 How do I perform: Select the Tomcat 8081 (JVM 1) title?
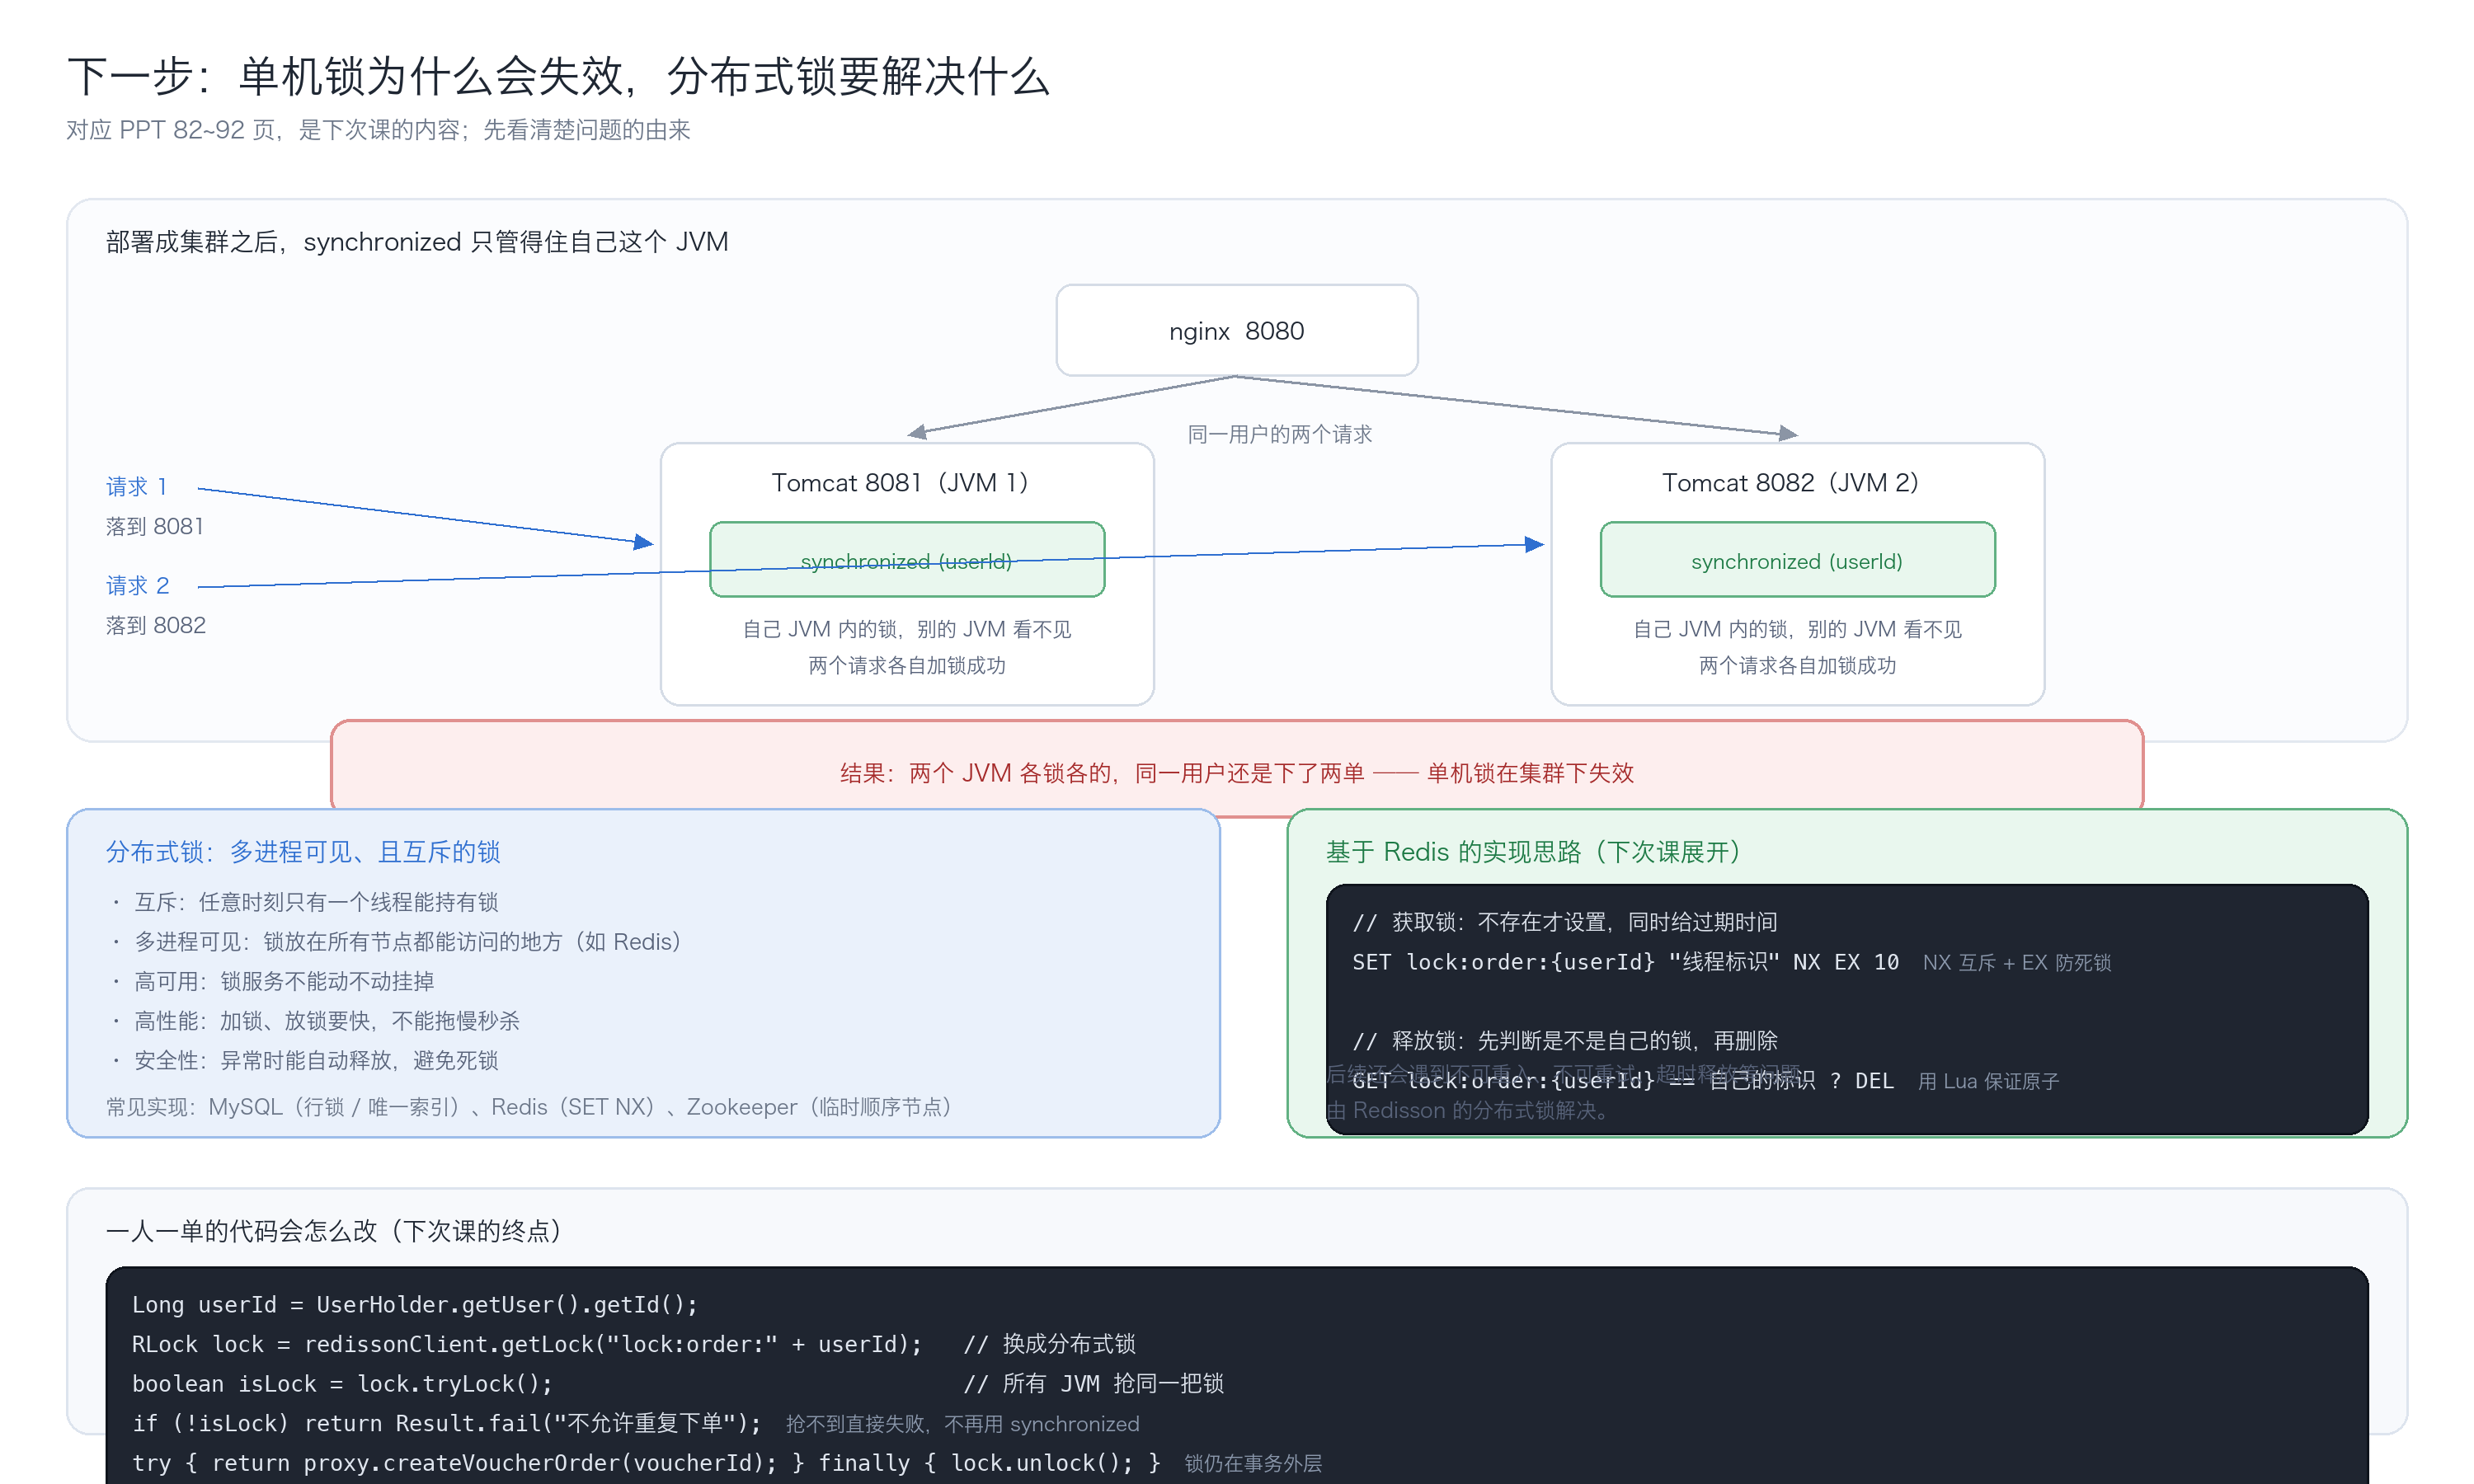pos(900,483)
